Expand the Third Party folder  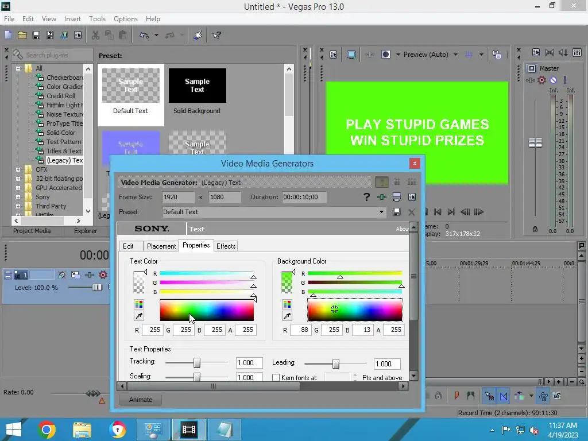(18, 206)
